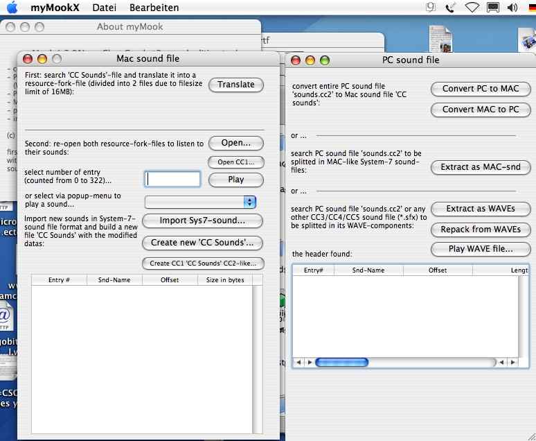536x441 pixels.
Task: Click Convert MAC to PC button
Action: 481,110
